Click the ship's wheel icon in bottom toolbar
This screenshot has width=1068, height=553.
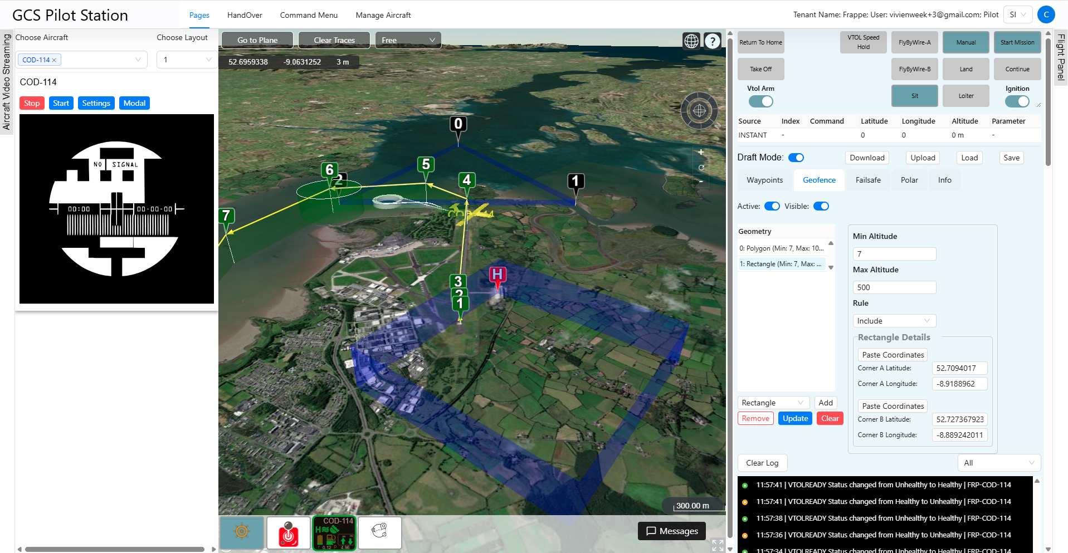[242, 532]
